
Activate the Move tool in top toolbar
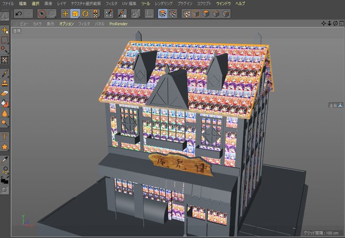(65, 14)
